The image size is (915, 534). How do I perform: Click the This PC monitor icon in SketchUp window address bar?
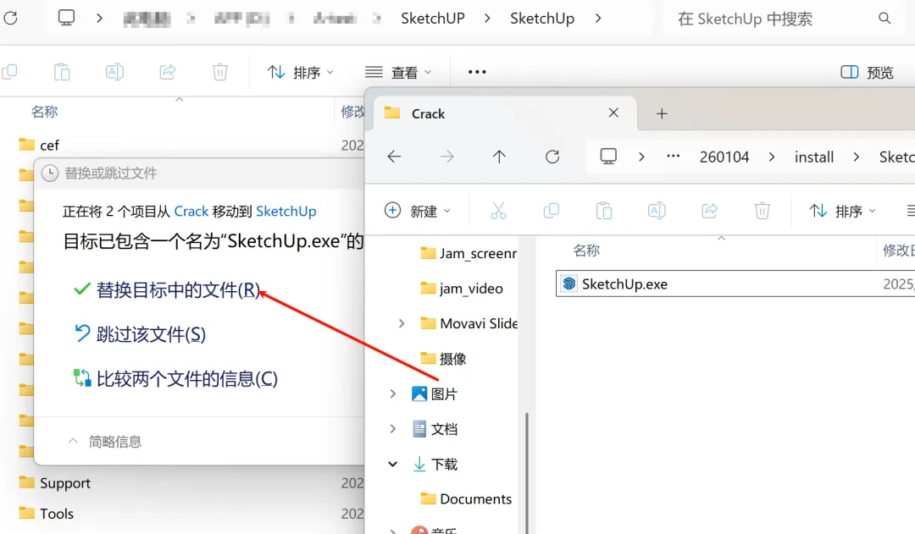pyautogui.click(x=67, y=18)
